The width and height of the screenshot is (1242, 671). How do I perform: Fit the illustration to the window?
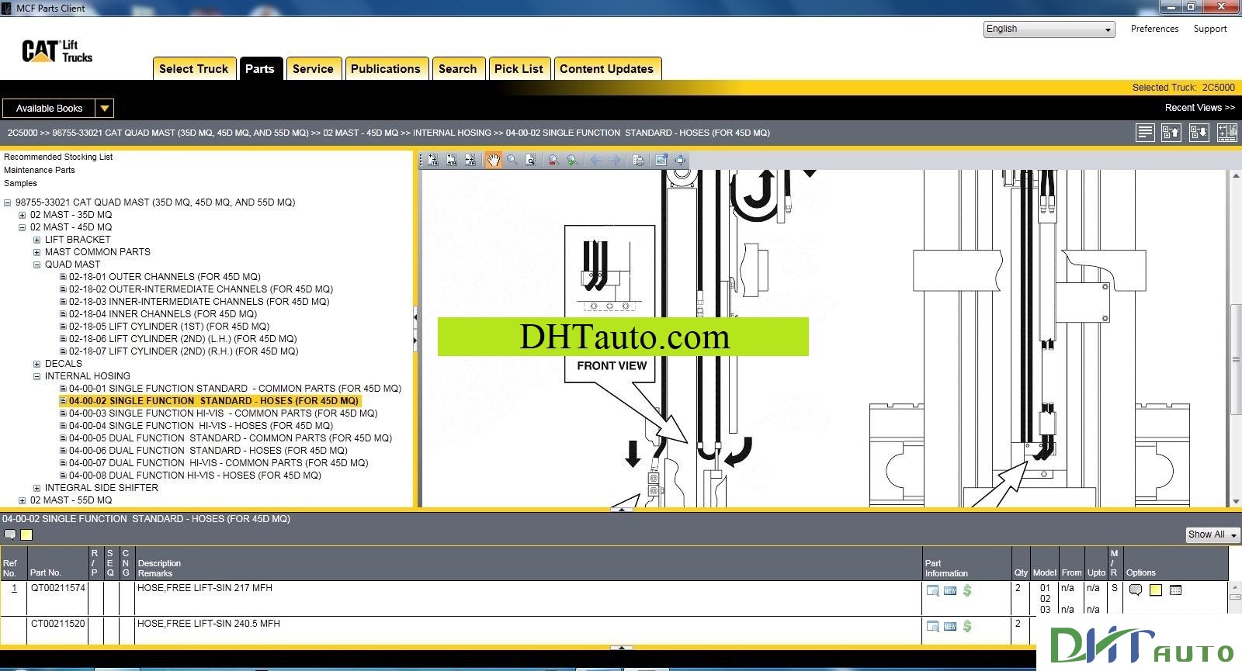click(680, 160)
